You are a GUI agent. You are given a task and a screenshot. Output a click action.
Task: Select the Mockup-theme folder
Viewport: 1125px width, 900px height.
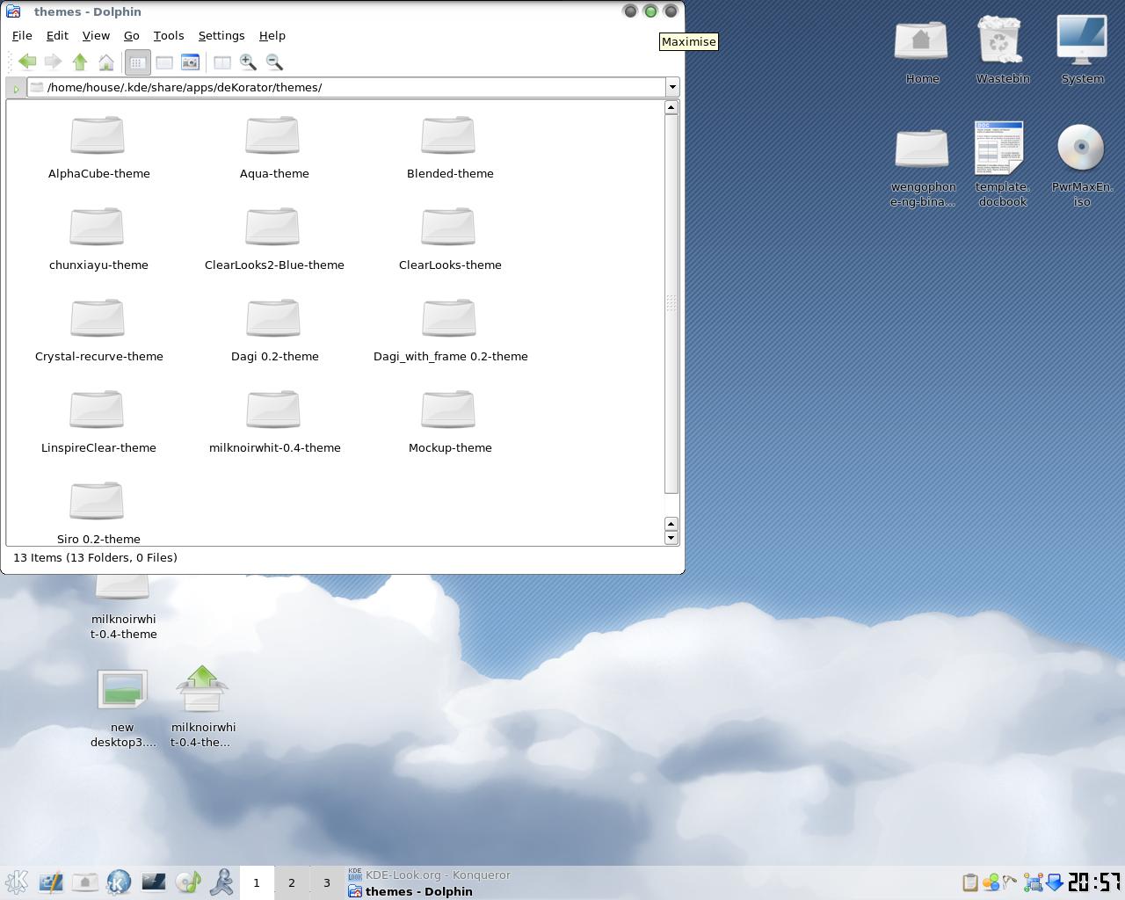(450, 421)
